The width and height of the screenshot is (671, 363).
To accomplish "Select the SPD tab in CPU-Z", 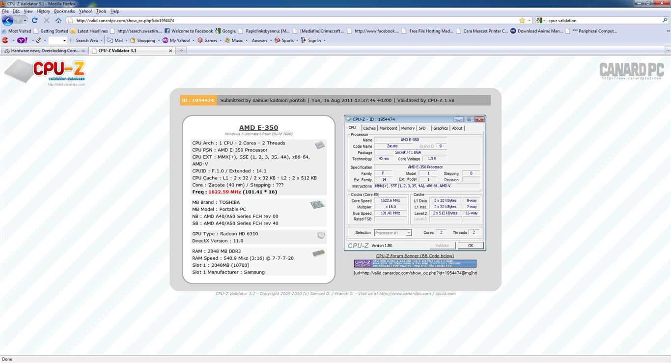I will click(422, 128).
